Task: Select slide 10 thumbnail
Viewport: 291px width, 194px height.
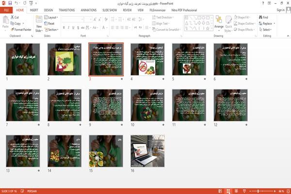Action: click(147, 105)
